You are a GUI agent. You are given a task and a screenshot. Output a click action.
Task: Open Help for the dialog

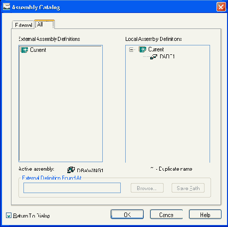pyautogui.click(x=205, y=215)
